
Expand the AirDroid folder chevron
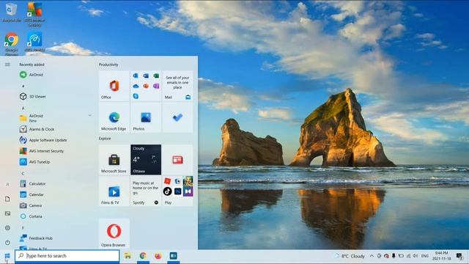89,116
